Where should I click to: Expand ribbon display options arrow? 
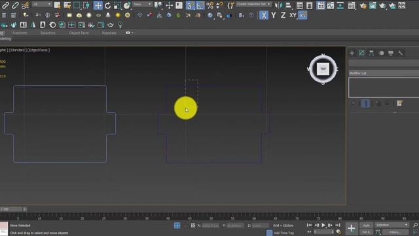pos(132,33)
